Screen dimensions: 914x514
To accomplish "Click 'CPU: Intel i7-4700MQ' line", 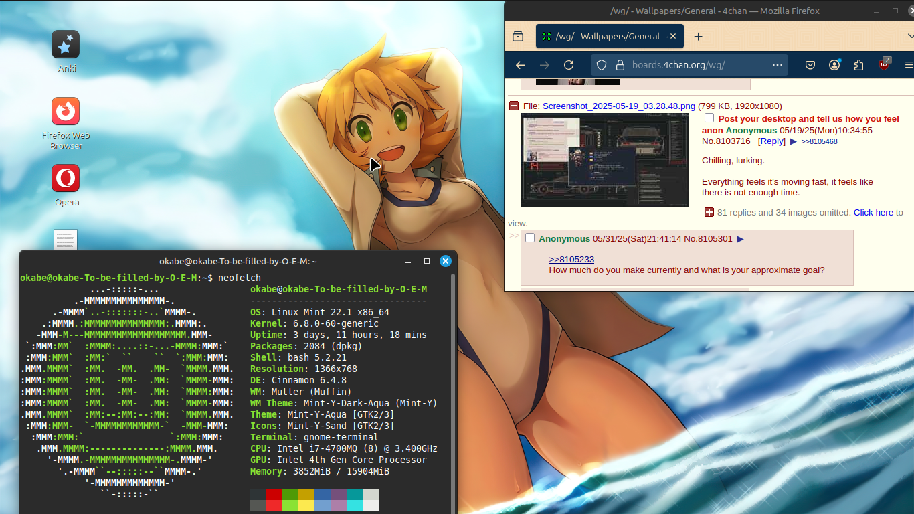I will 344,448.
